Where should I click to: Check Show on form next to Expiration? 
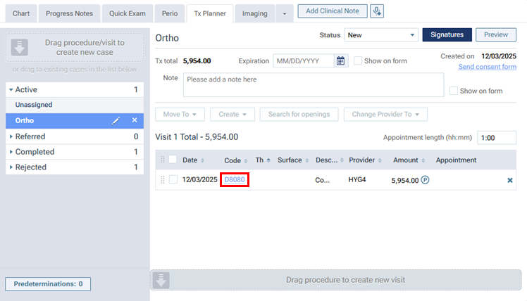[358, 60]
